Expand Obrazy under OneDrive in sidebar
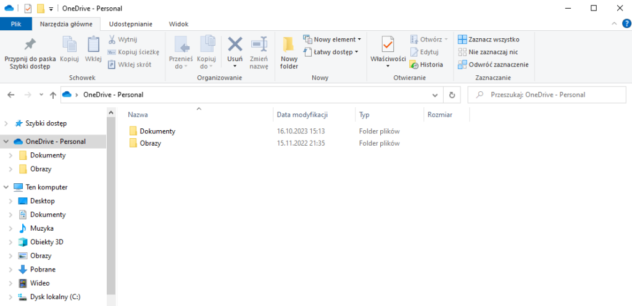The image size is (632, 306). (x=11, y=169)
